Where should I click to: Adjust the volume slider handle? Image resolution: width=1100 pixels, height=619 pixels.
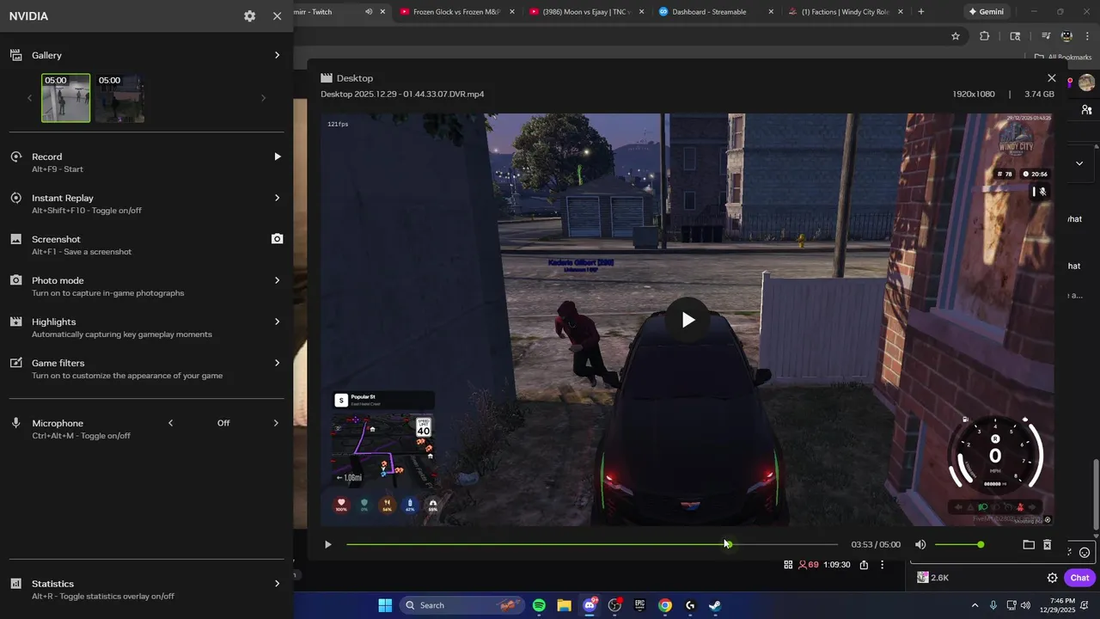pyautogui.click(x=981, y=544)
